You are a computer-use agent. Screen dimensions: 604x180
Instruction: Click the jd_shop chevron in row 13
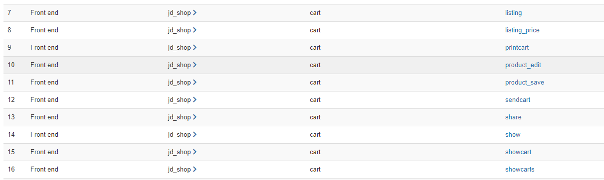tap(195, 117)
